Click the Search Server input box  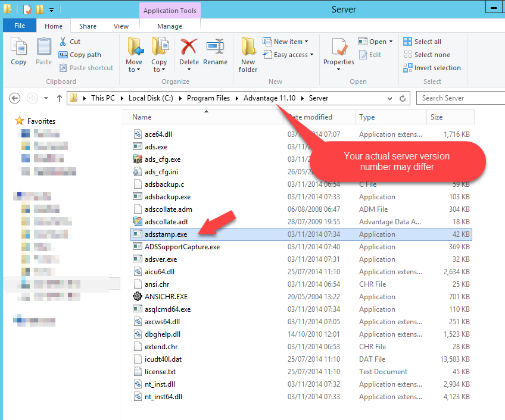(x=459, y=98)
